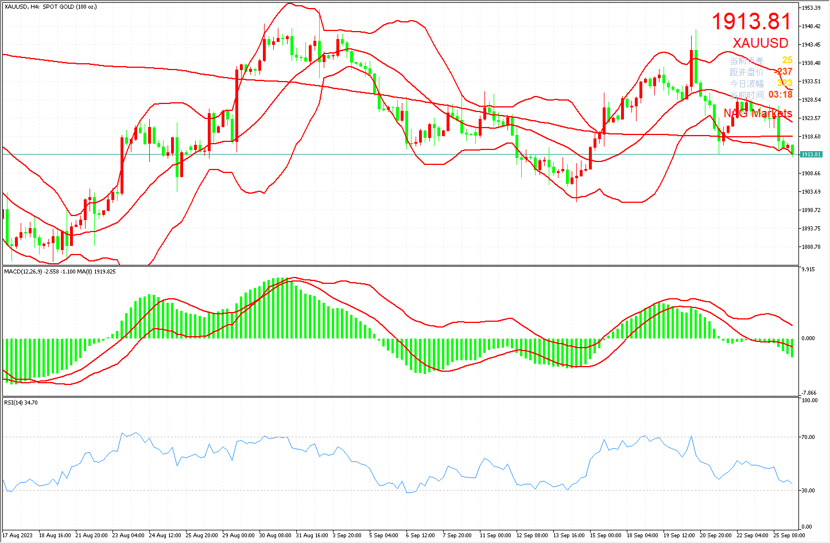The width and height of the screenshot is (830, 543).
Task: Click the RSI 30.00 level label
Action: (808, 491)
